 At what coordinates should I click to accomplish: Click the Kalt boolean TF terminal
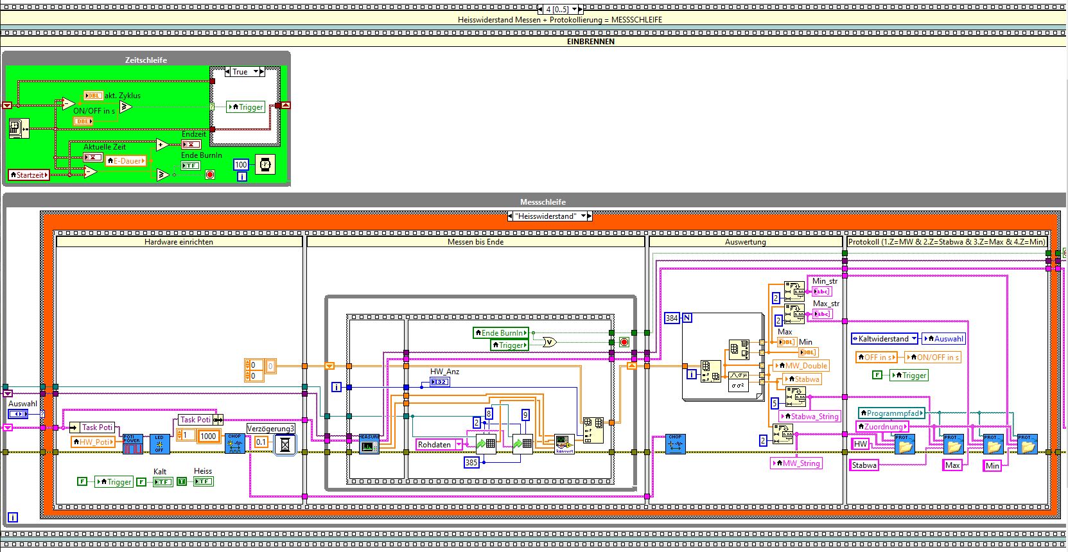(x=162, y=481)
